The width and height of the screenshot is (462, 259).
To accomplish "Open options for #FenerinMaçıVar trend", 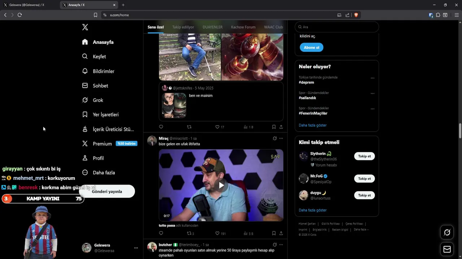I will pos(372,109).
